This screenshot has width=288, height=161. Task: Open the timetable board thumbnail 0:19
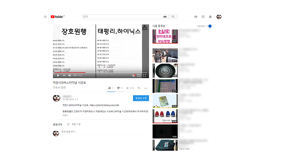pos(165,86)
